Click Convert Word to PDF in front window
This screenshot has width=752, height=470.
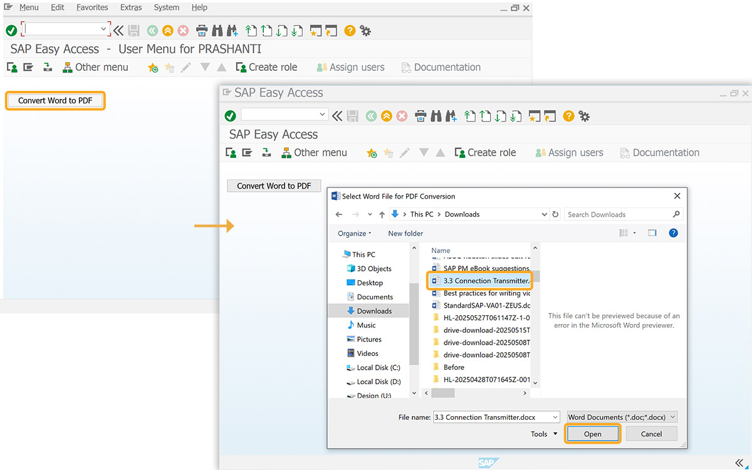click(274, 185)
